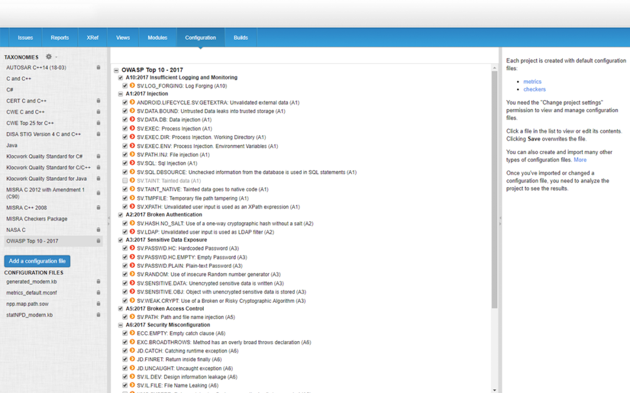Enable the SV.TAINT Tainted data checkbox
This screenshot has height=393, width=630.
(125, 181)
